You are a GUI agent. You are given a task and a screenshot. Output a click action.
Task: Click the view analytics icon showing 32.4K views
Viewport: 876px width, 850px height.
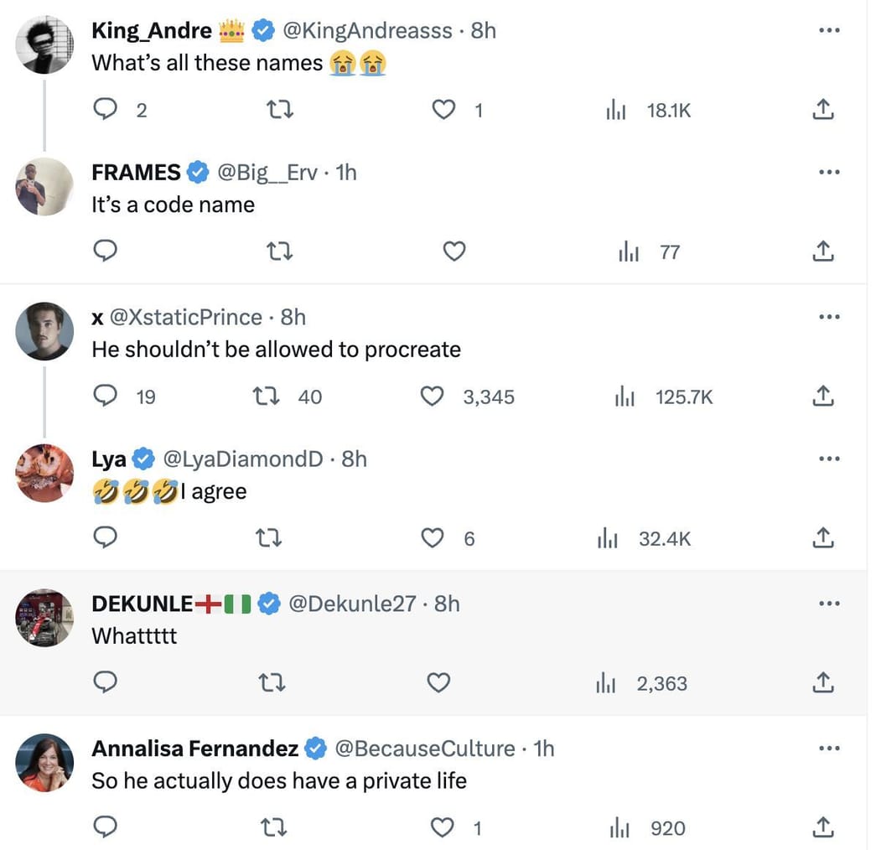tap(607, 538)
